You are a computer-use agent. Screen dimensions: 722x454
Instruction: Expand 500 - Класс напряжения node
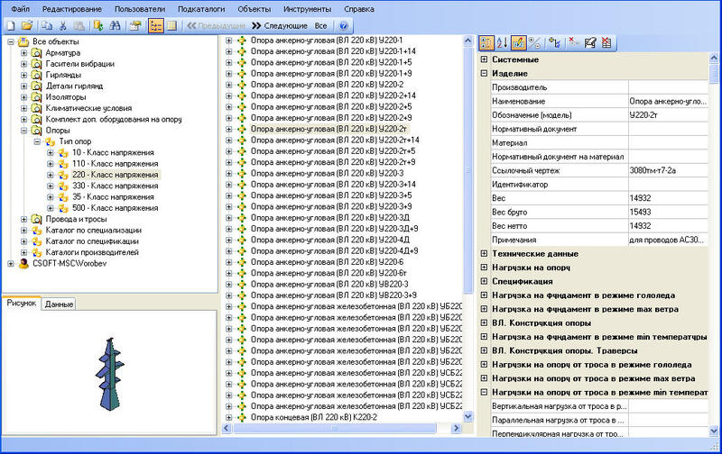[x=51, y=208]
